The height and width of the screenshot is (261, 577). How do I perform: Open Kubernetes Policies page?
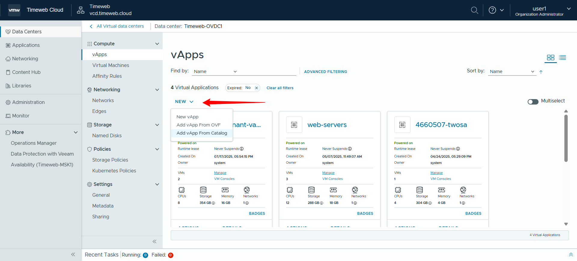[x=114, y=171]
